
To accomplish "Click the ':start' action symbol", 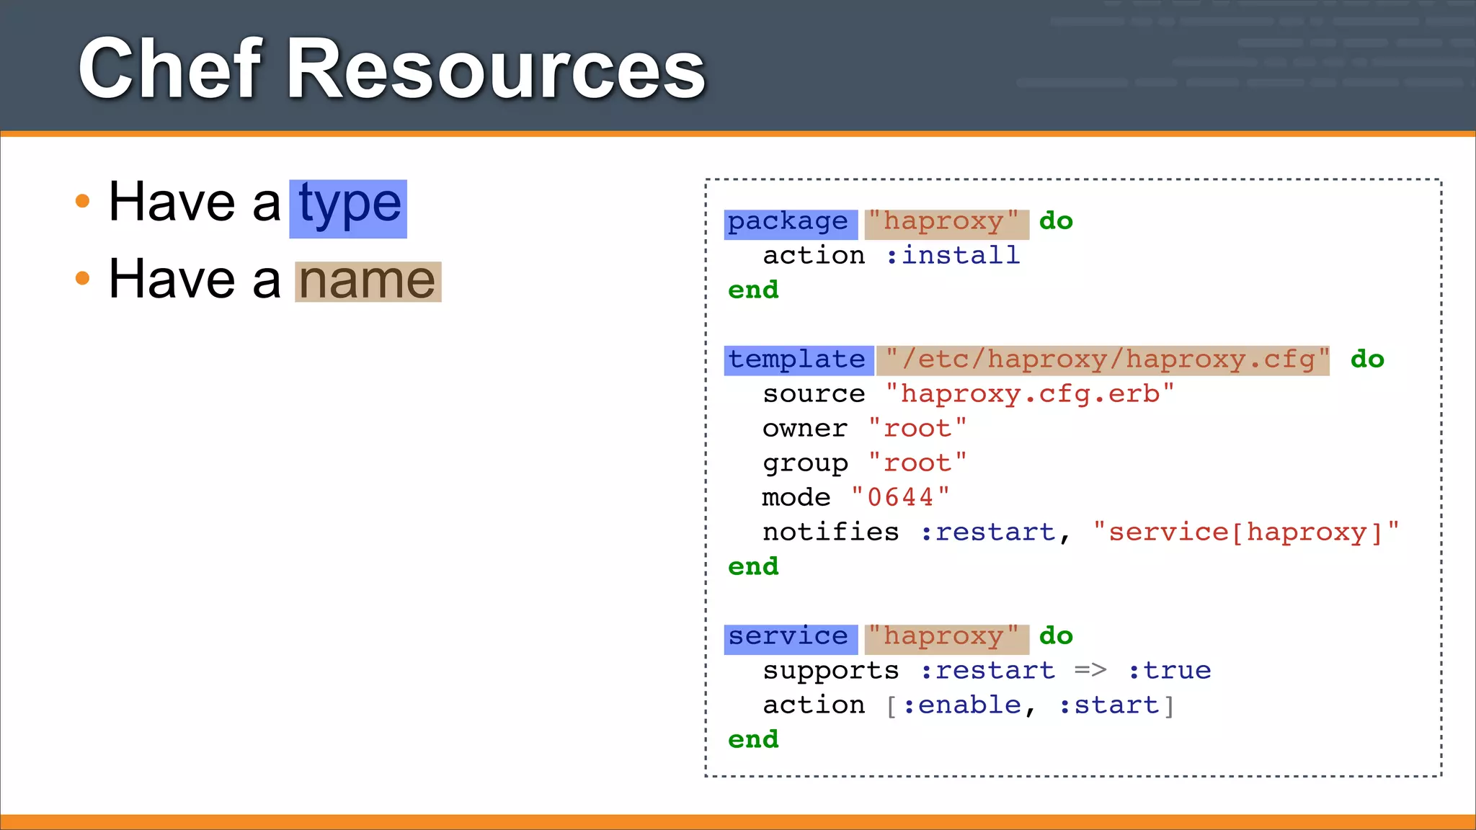I will pos(1108,705).
